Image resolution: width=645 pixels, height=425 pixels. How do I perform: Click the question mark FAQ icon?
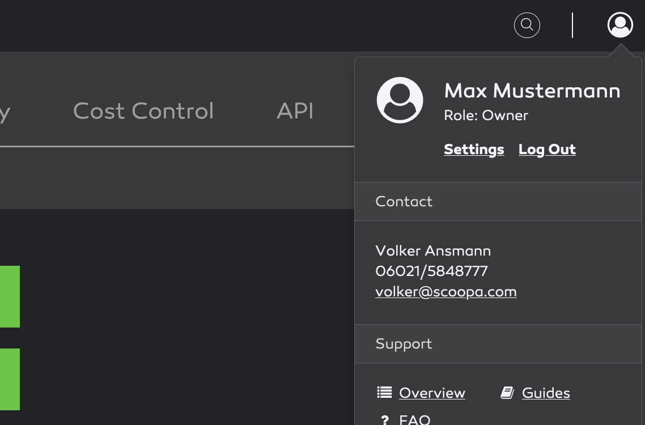[385, 420]
